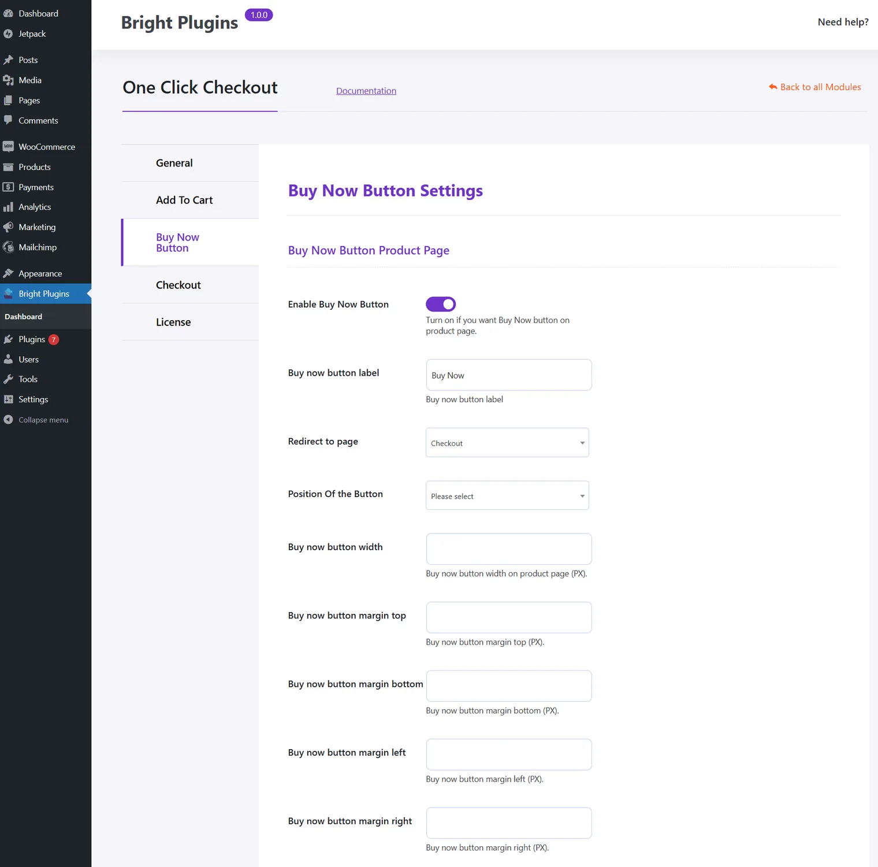Click the Buy now button width field
The image size is (878, 867).
509,549
